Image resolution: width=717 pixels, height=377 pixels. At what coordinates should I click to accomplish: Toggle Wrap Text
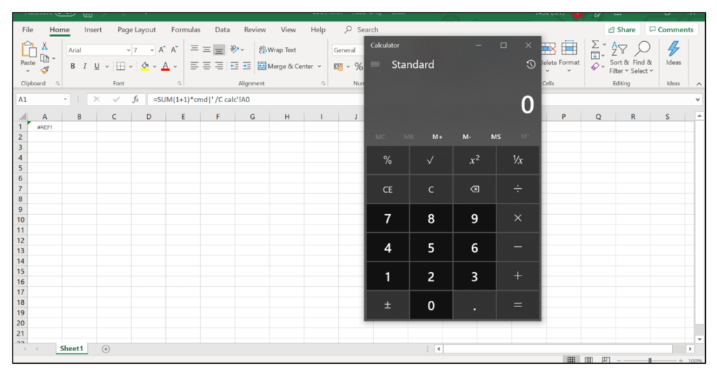click(277, 50)
